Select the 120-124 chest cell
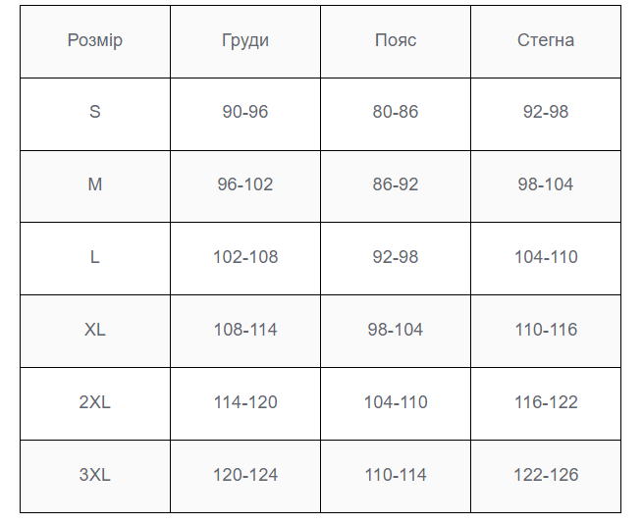The image size is (643, 524). click(245, 477)
